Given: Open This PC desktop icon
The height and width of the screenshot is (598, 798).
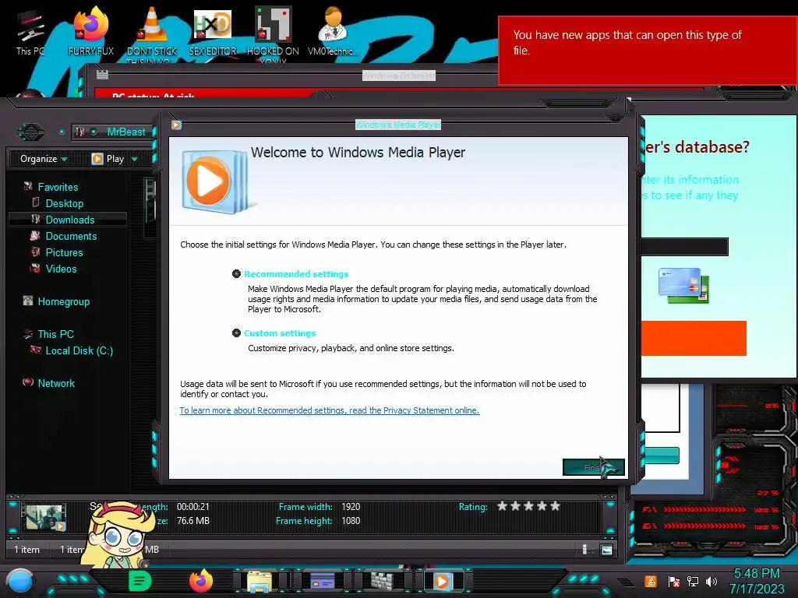Looking at the screenshot, I should [x=30, y=33].
